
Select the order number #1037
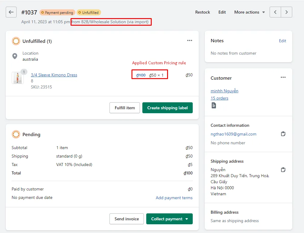point(29,12)
